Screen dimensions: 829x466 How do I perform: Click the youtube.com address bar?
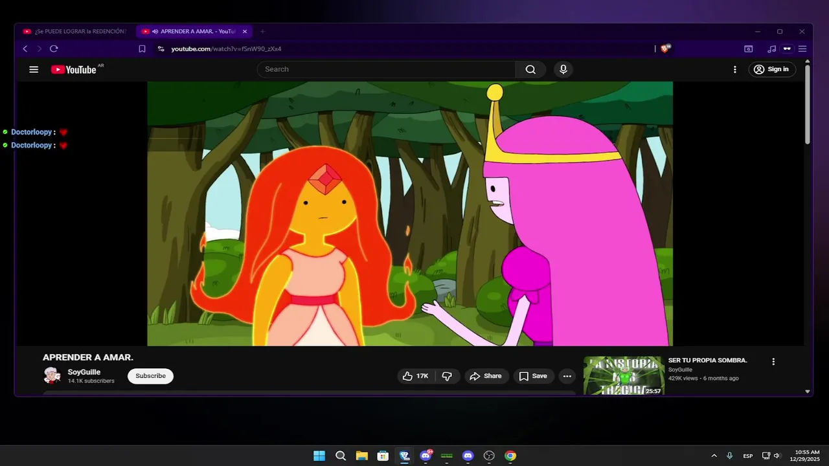pyautogui.click(x=226, y=49)
